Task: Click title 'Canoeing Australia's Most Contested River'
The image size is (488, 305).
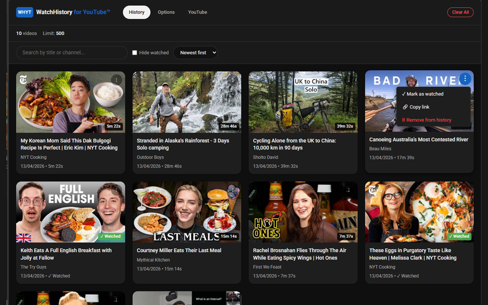Action: click(x=419, y=140)
